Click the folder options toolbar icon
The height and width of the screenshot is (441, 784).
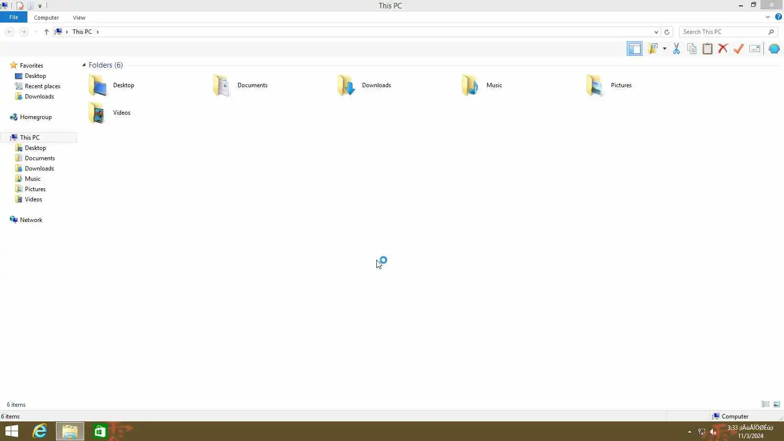(x=653, y=49)
